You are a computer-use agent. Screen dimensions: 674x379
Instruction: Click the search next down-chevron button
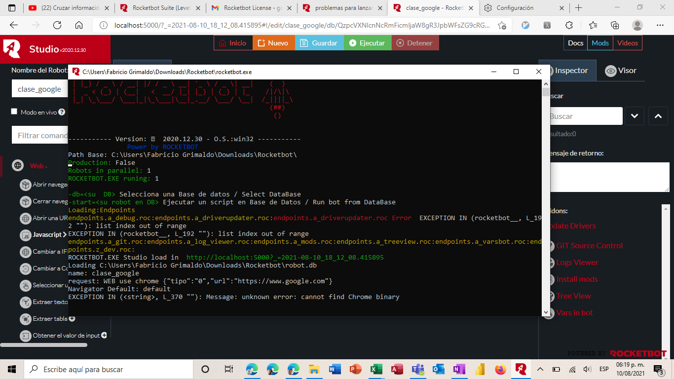[635, 116]
